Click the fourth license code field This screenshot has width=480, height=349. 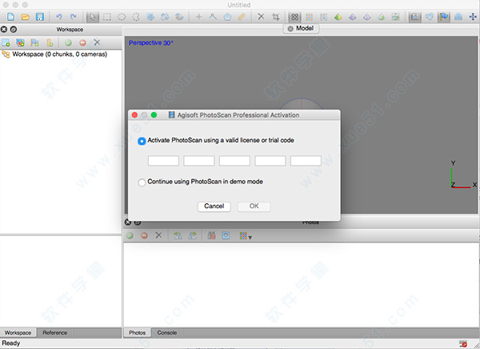coord(270,161)
